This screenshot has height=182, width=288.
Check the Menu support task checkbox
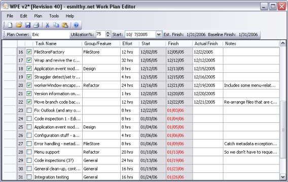coord(29,152)
